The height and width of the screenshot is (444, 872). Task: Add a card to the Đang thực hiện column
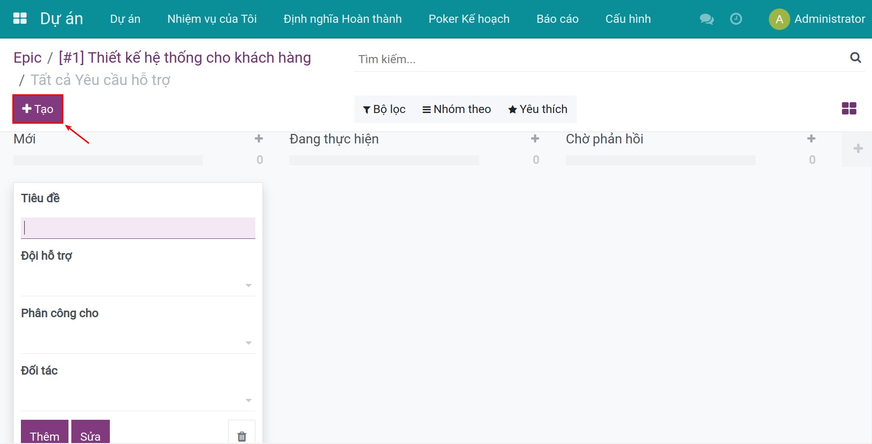click(535, 138)
